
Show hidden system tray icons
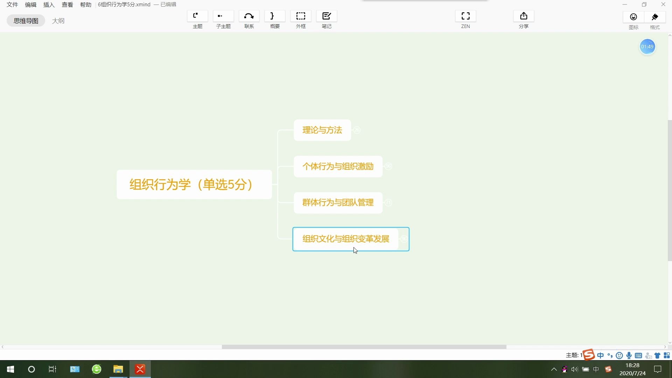point(554,369)
